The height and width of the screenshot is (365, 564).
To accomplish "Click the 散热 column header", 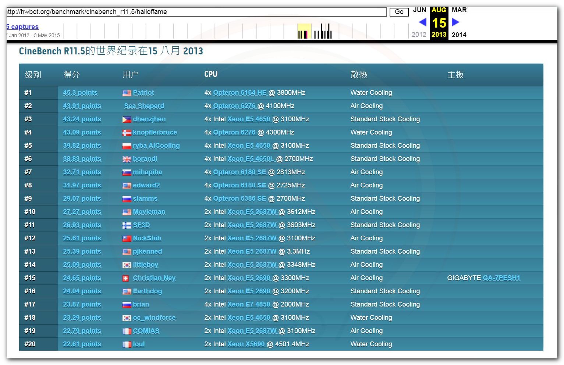I will point(359,75).
